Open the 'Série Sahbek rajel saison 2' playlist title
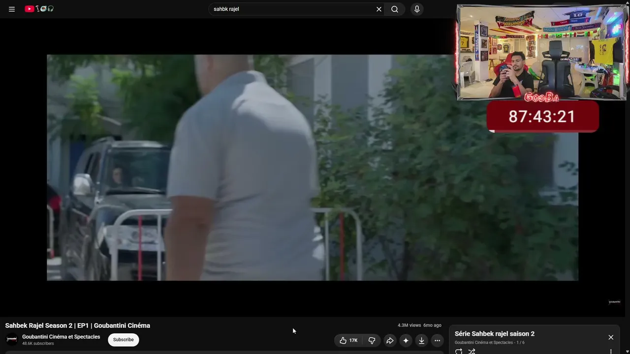 point(495,334)
